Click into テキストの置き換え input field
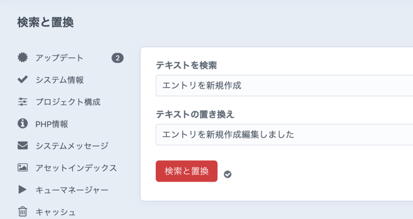Screen dimensions: 413x219 click(x=284, y=134)
